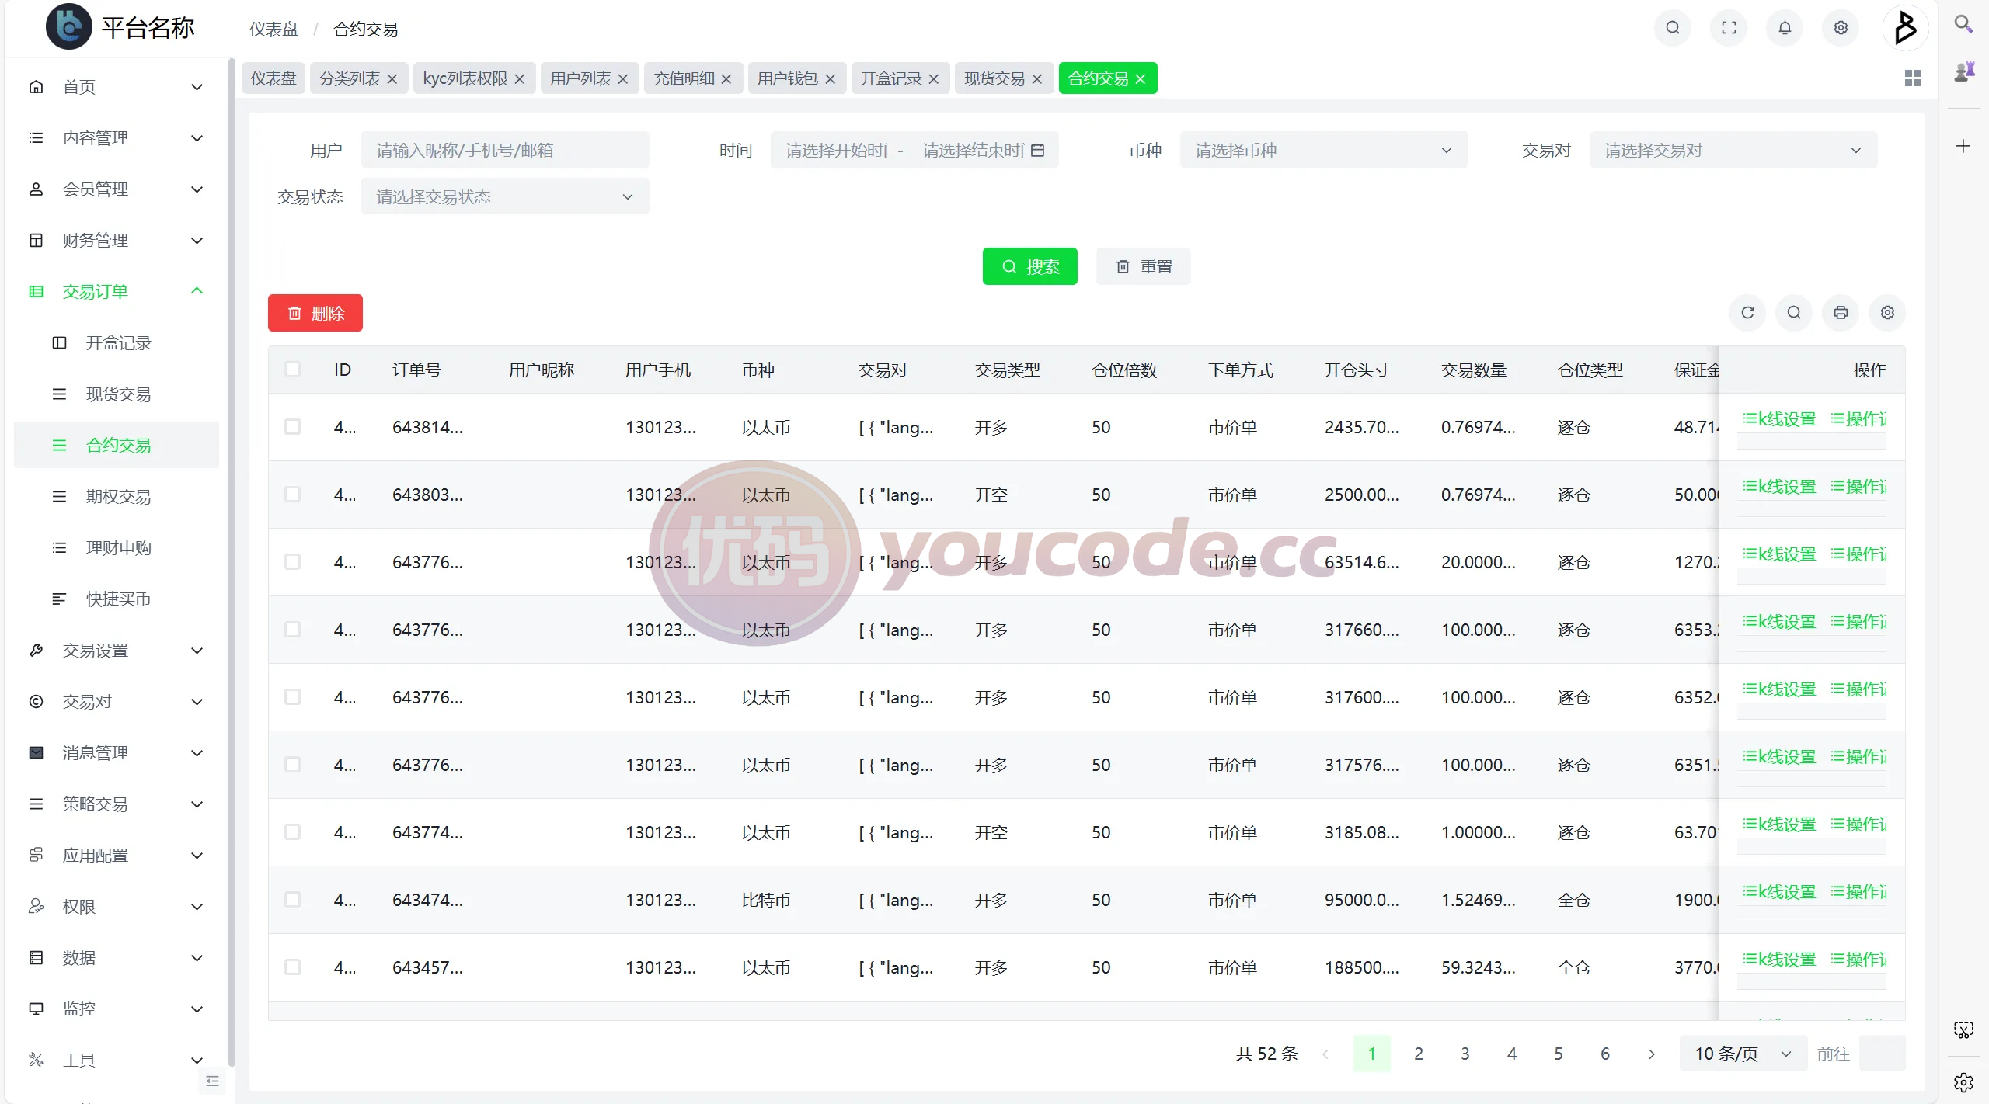Open 期权交易 in the sidebar
The image size is (1989, 1104).
click(117, 496)
